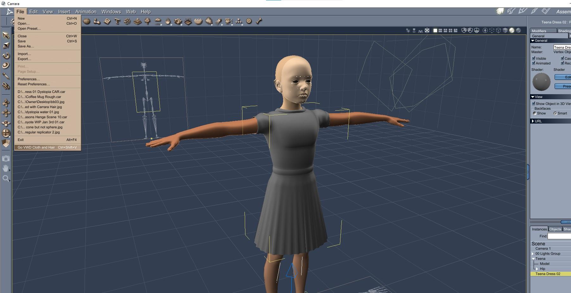Select the Eyedropper tool in left toolbar
Screen dimensions: 571x293
tap(6, 76)
